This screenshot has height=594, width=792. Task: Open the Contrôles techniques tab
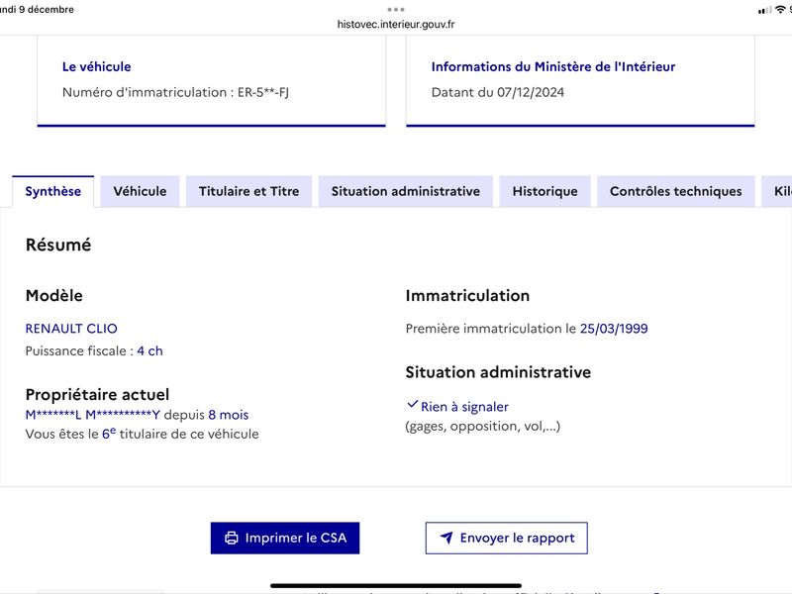[x=676, y=191]
